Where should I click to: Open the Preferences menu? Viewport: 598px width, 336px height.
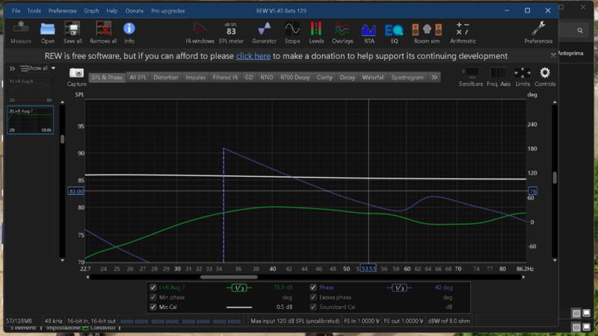pyautogui.click(x=62, y=10)
